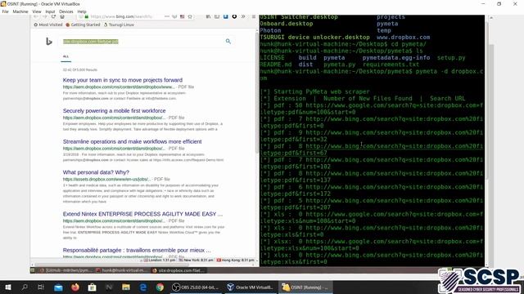Open 'Extend Nintex ENTERPRISE PROCESS AGILITY' result
This screenshot has height=294, width=524.
click(x=142, y=214)
